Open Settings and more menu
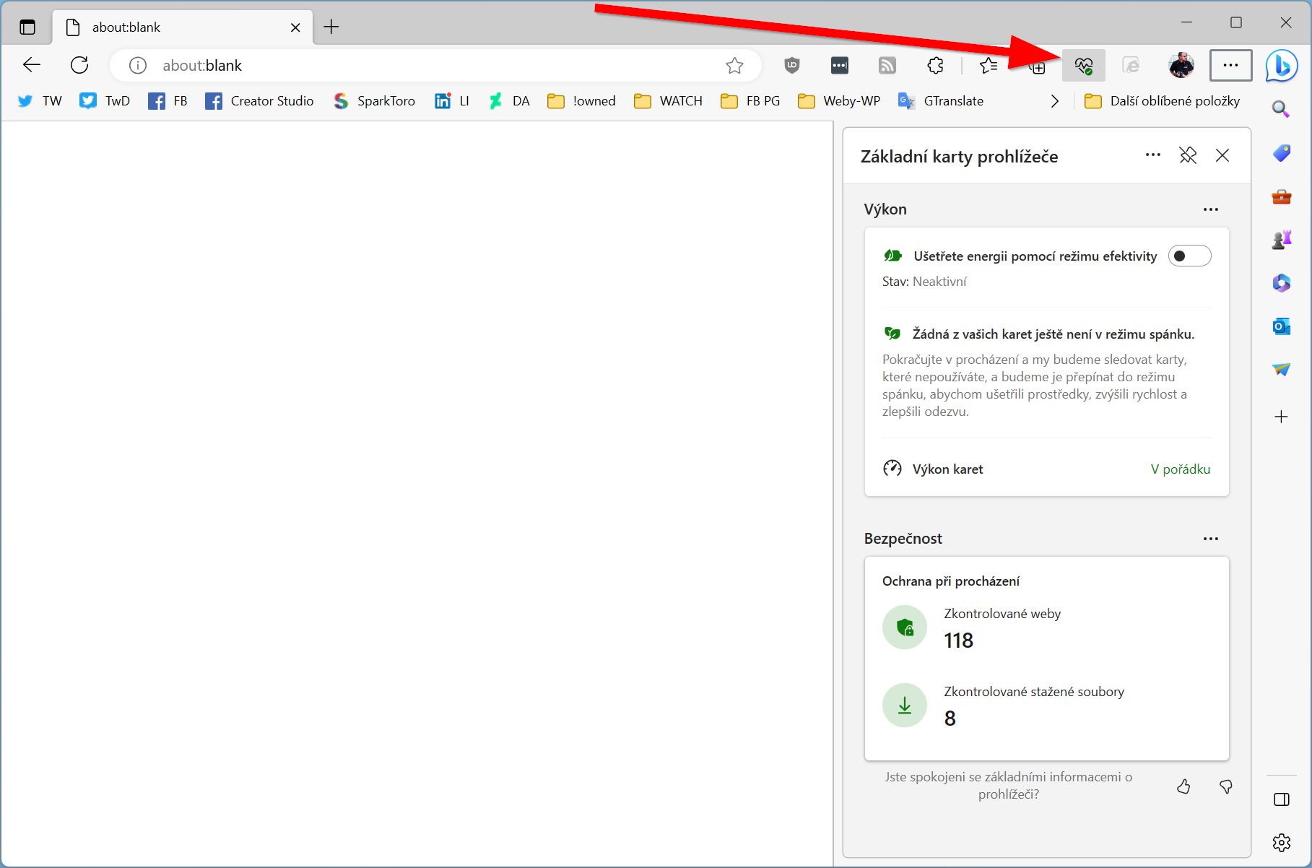1312x868 pixels. point(1230,66)
